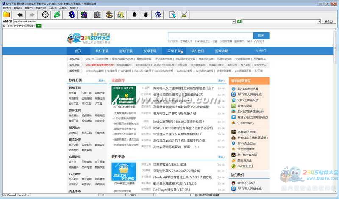
Task: Click the anchor toolbar icon
Action: pos(109,15)
